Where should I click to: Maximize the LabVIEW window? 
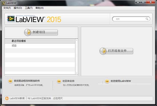[143, 2]
